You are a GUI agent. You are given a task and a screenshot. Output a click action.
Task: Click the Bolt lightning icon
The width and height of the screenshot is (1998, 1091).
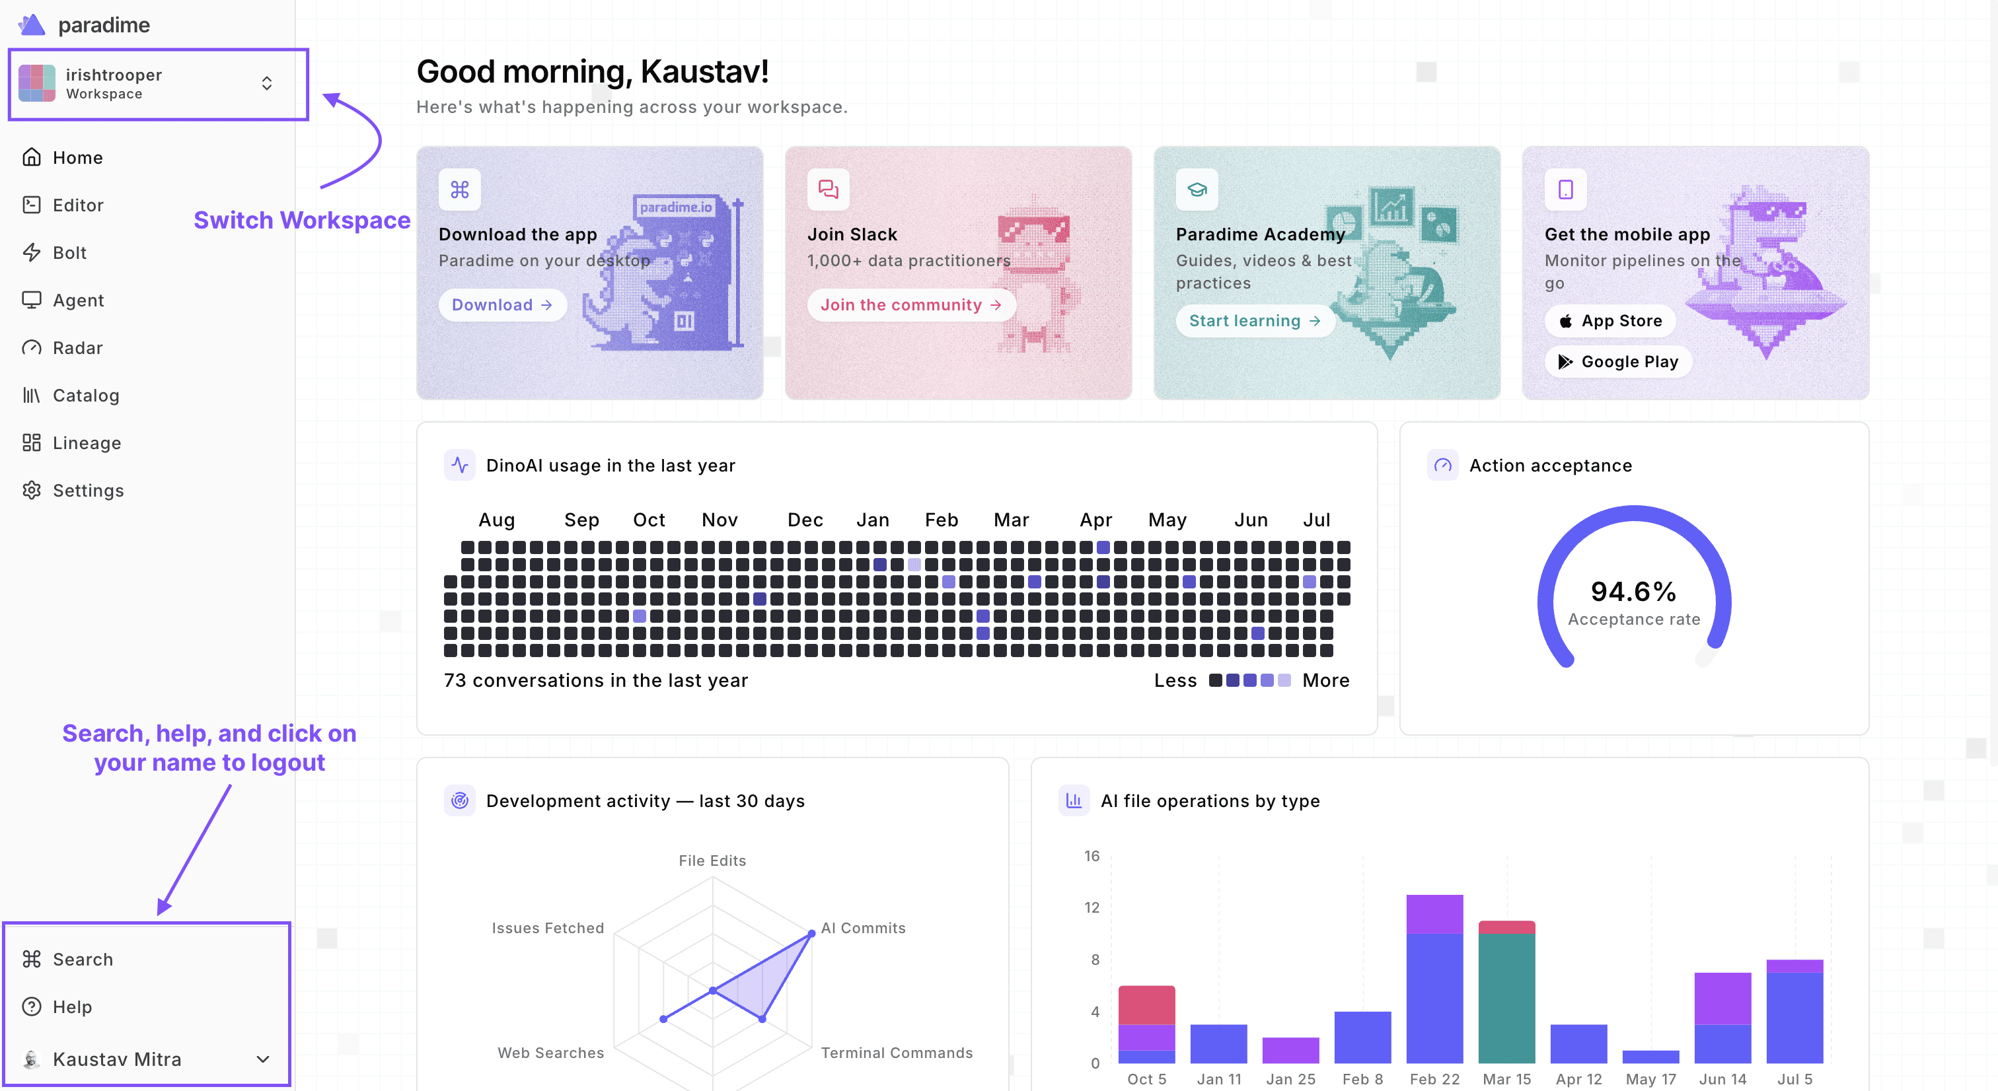click(x=32, y=252)
